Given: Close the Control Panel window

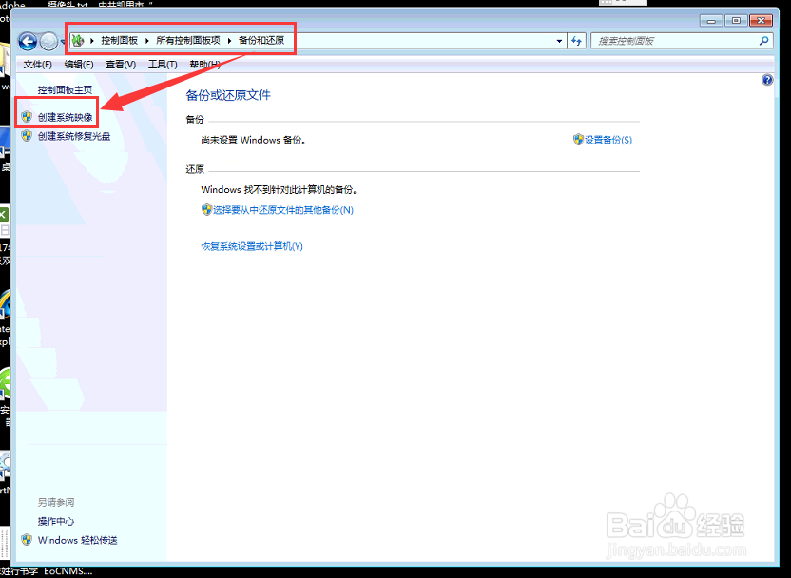Looking at the screenshot, I should point(762,21).
